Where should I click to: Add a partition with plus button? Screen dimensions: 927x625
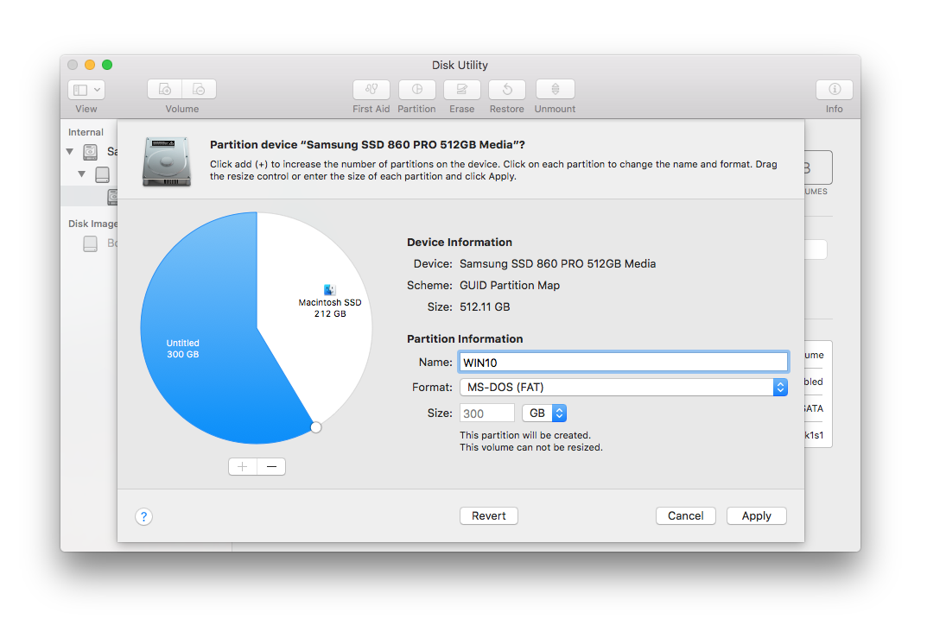(x=243, y=467)
